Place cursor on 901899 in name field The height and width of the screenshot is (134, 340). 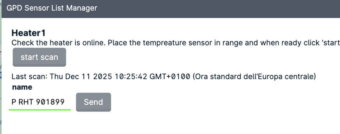pyautogui.click(x=50, y=102)
